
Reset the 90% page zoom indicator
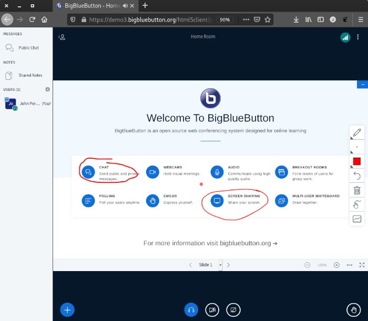click(x=224, y=19)
